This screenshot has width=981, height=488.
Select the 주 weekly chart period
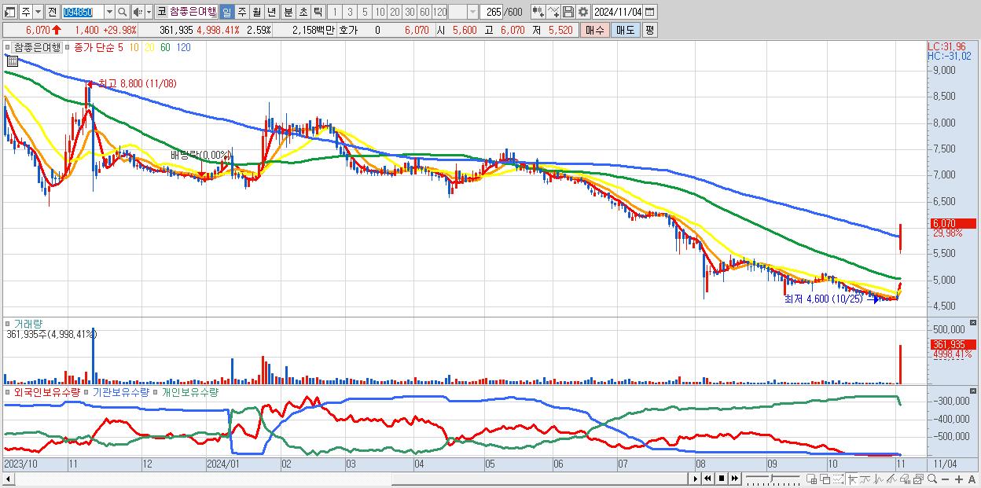pos(241,12)
